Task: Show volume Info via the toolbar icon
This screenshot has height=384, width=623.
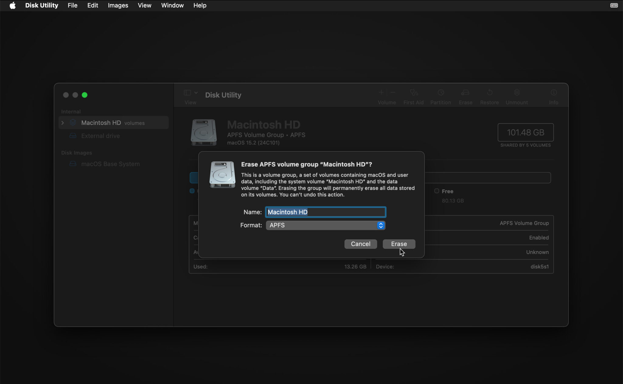Action: (553, 95)
